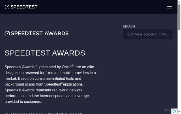Click the scrollbar down arrow
The height and width of the screenshot is (114, 181).
point(179,112)
